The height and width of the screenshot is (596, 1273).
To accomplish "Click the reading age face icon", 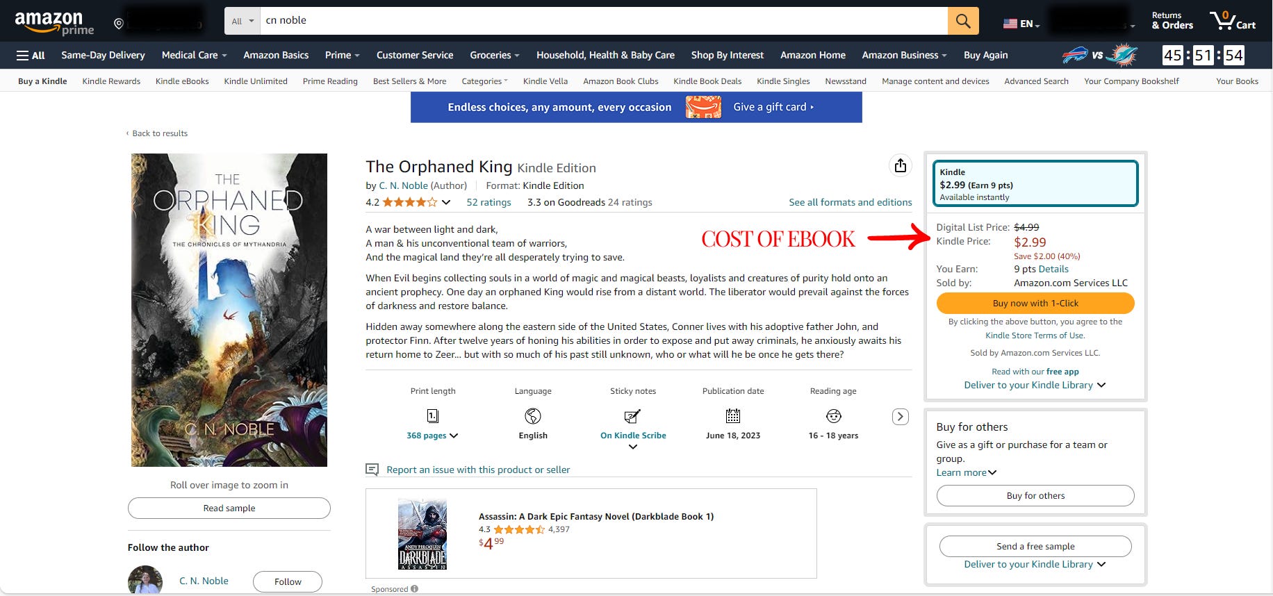I will coord(834,416).
